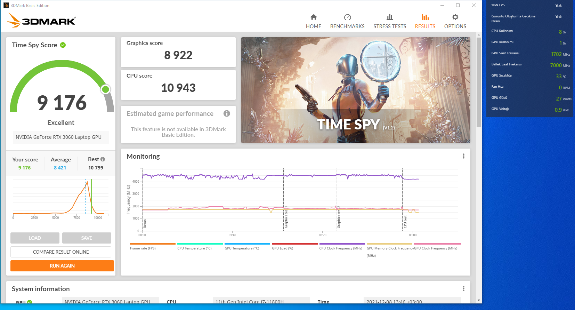The width and height of the screenshot is (575, 310).
Task: Click the green checkmark beside Time Spy Score
Action: (x=63, y=45)
